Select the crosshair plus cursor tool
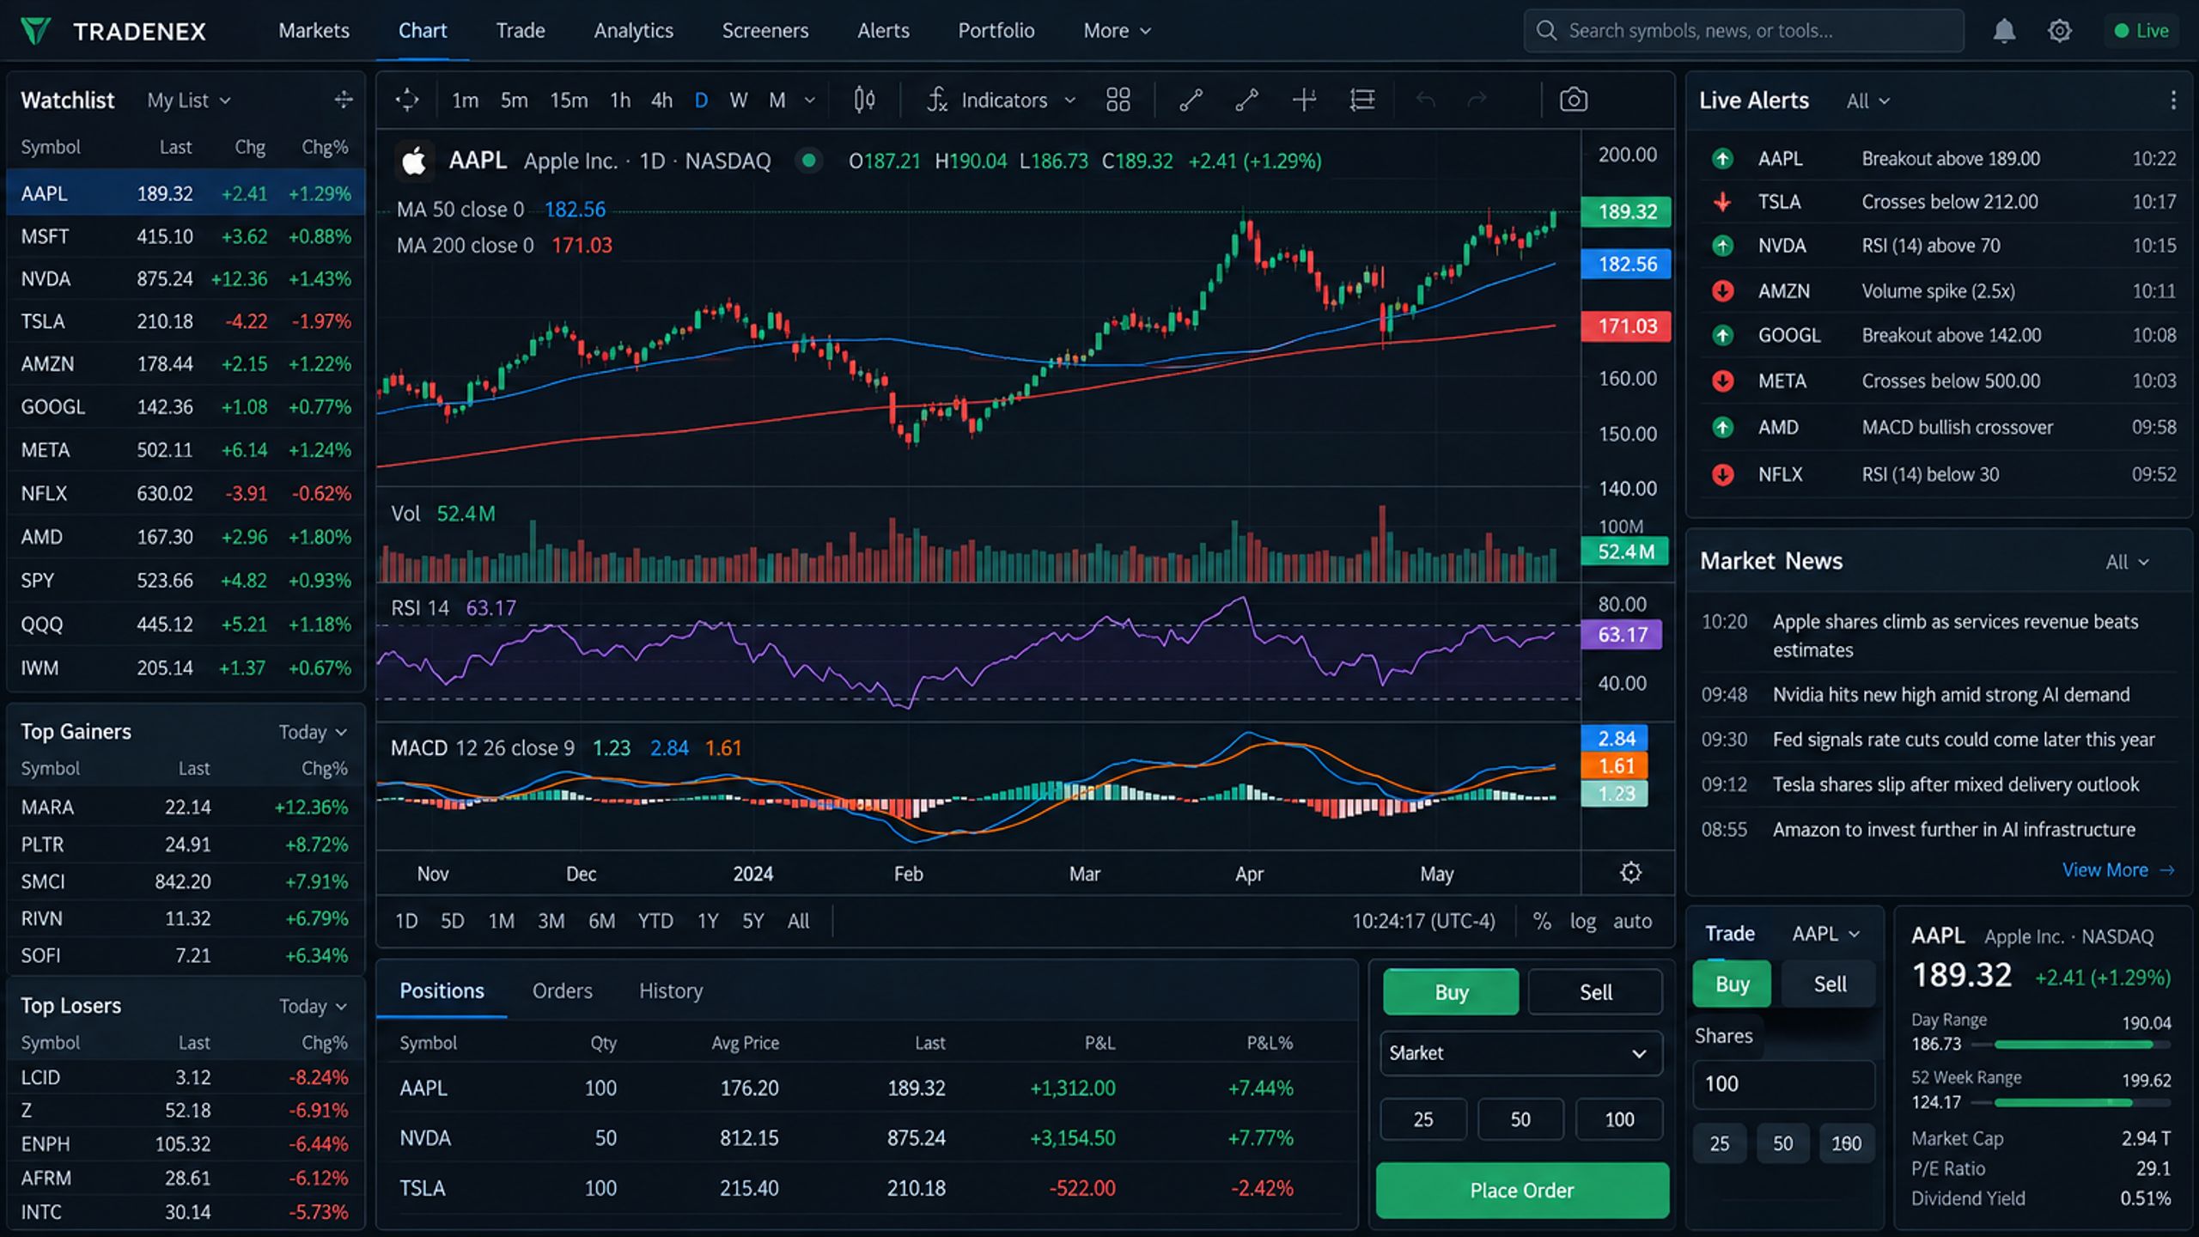The image size is (2199, 1237). coord(1304,100)
